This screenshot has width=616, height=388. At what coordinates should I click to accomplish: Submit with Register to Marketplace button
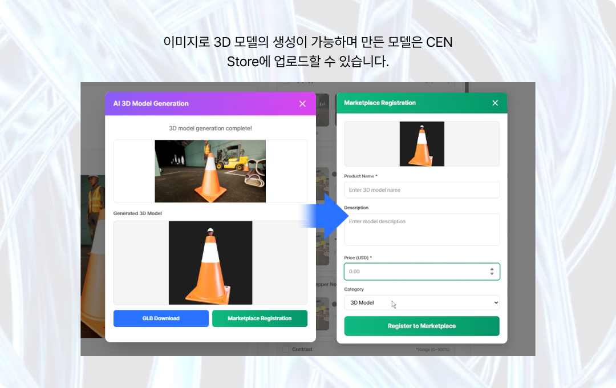tap(422, 326)
